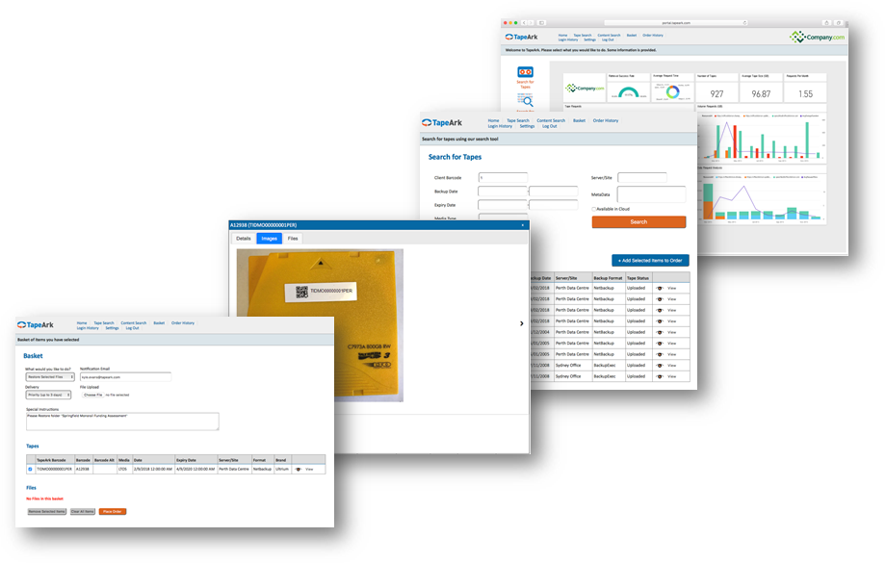
Task: Click eye icon in the Basket tape row
Action: click(x=298, y=470)
